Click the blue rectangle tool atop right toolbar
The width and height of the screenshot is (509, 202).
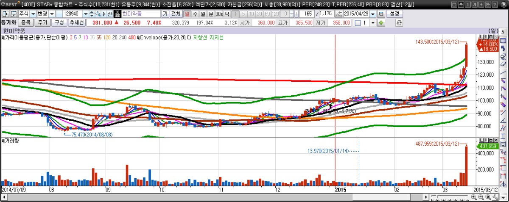tap(503, 41)
